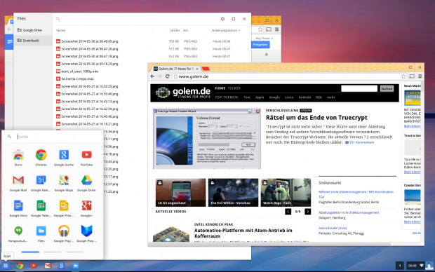Open 'Automotive-Plattform mit Atom-Antrieb' article
This screenshot has width=435, height=272.
point(243,233)
